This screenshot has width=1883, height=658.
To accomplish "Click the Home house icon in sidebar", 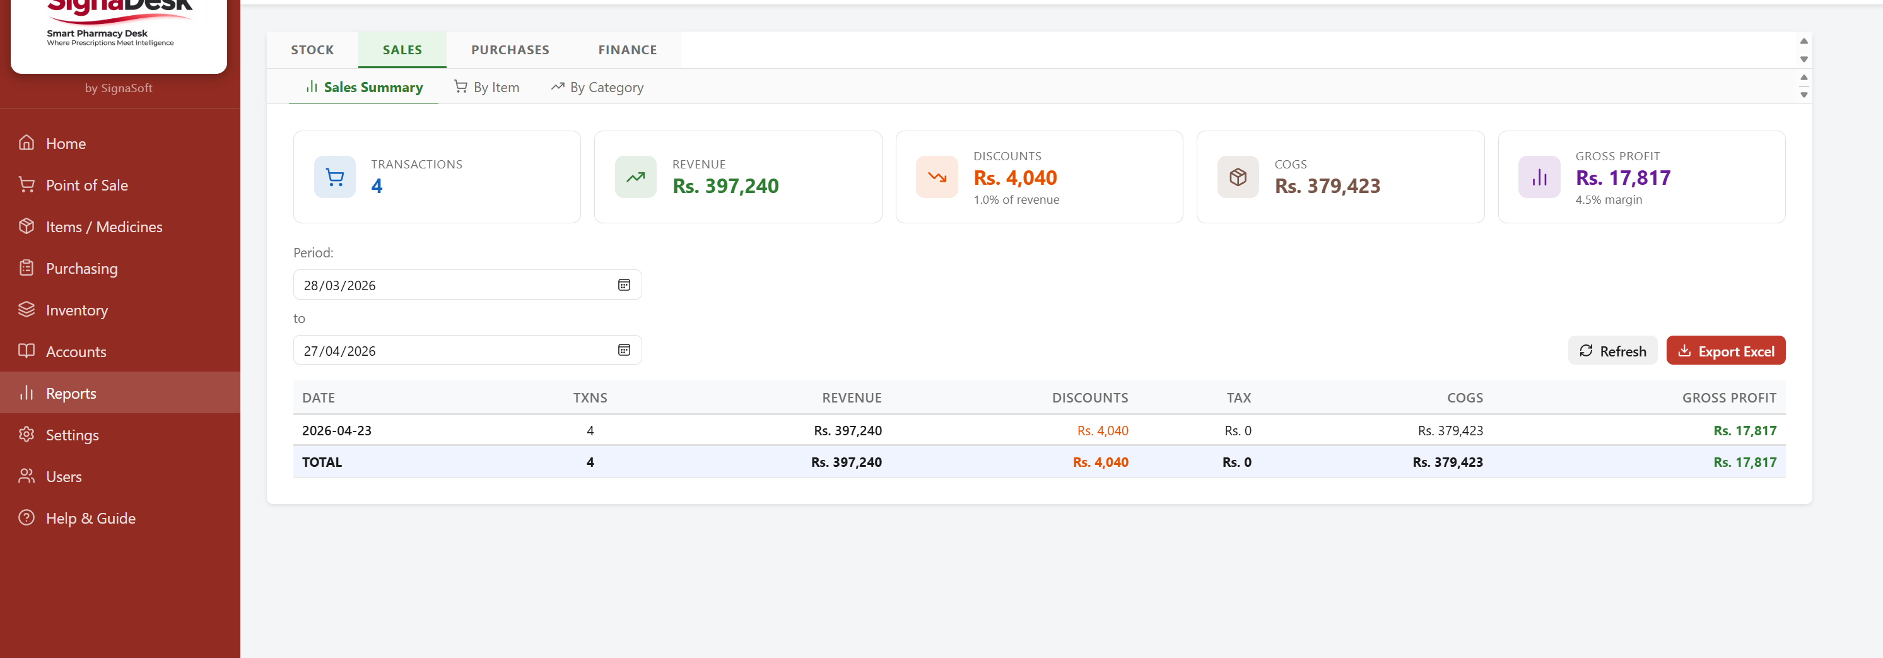I will 27,143.
